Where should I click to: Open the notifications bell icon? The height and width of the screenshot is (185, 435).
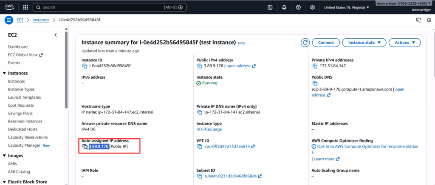[x=284, y=7]
